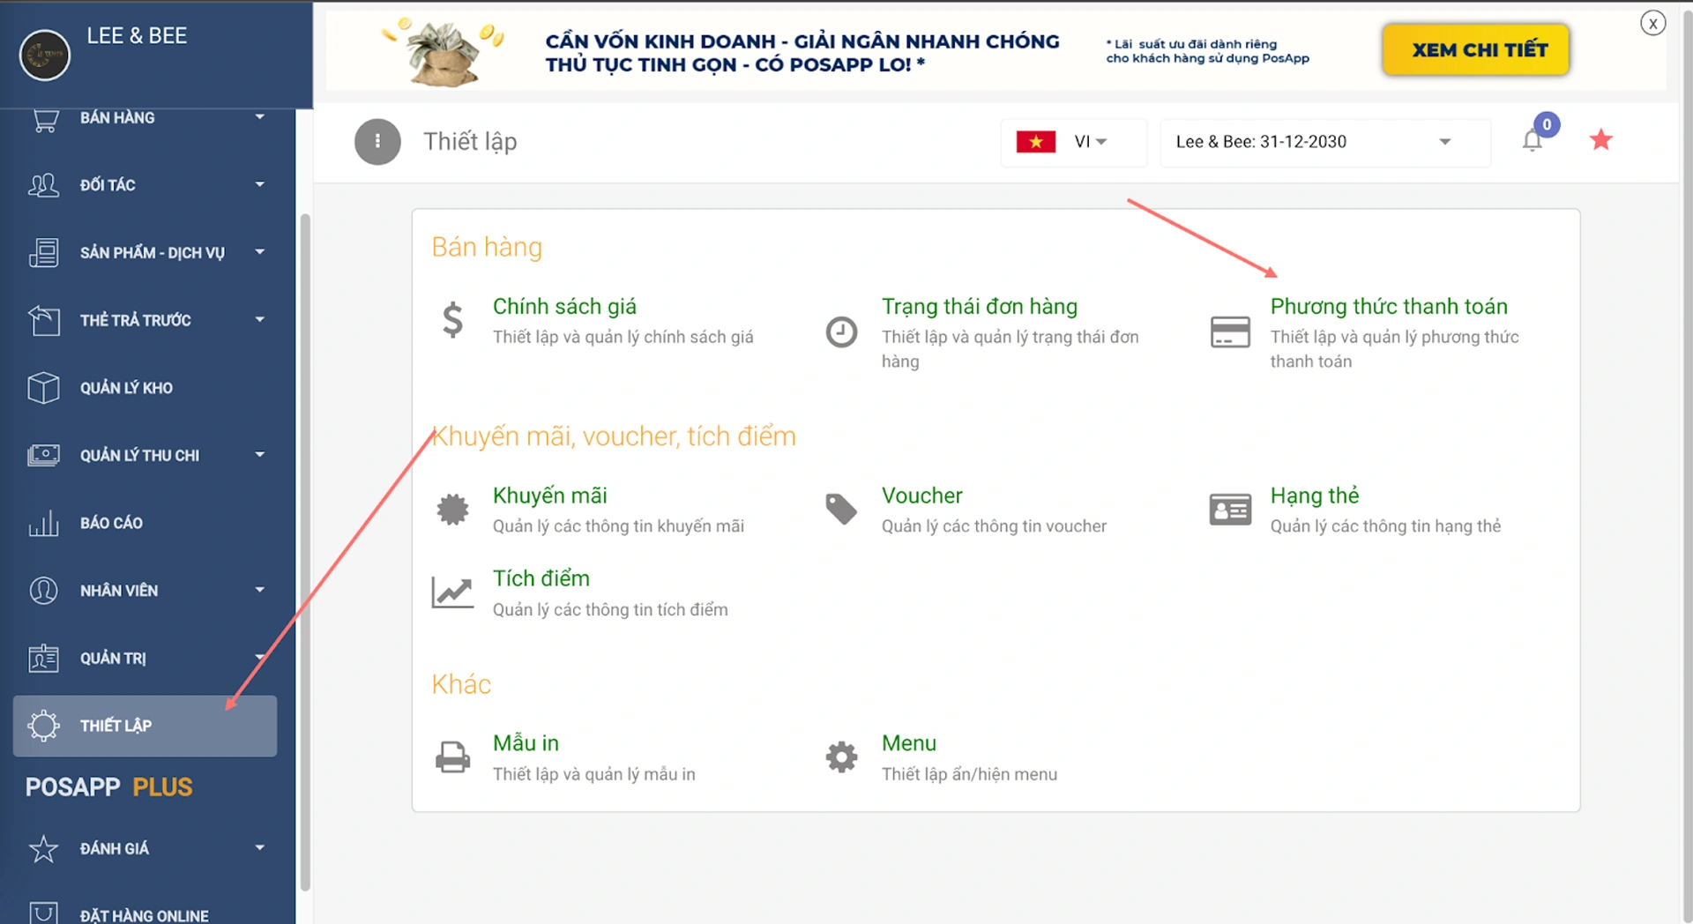The image size is (1693, 924).
Task: Open the Lee & Bee store dropdown
Action: coord(1324,142)
